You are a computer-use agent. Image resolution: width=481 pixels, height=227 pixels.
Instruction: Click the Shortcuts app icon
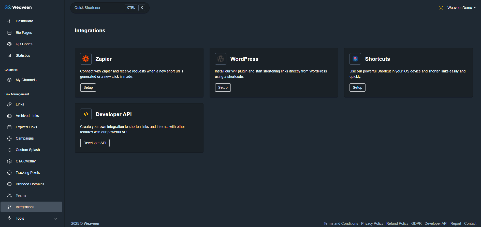(355, 59)
